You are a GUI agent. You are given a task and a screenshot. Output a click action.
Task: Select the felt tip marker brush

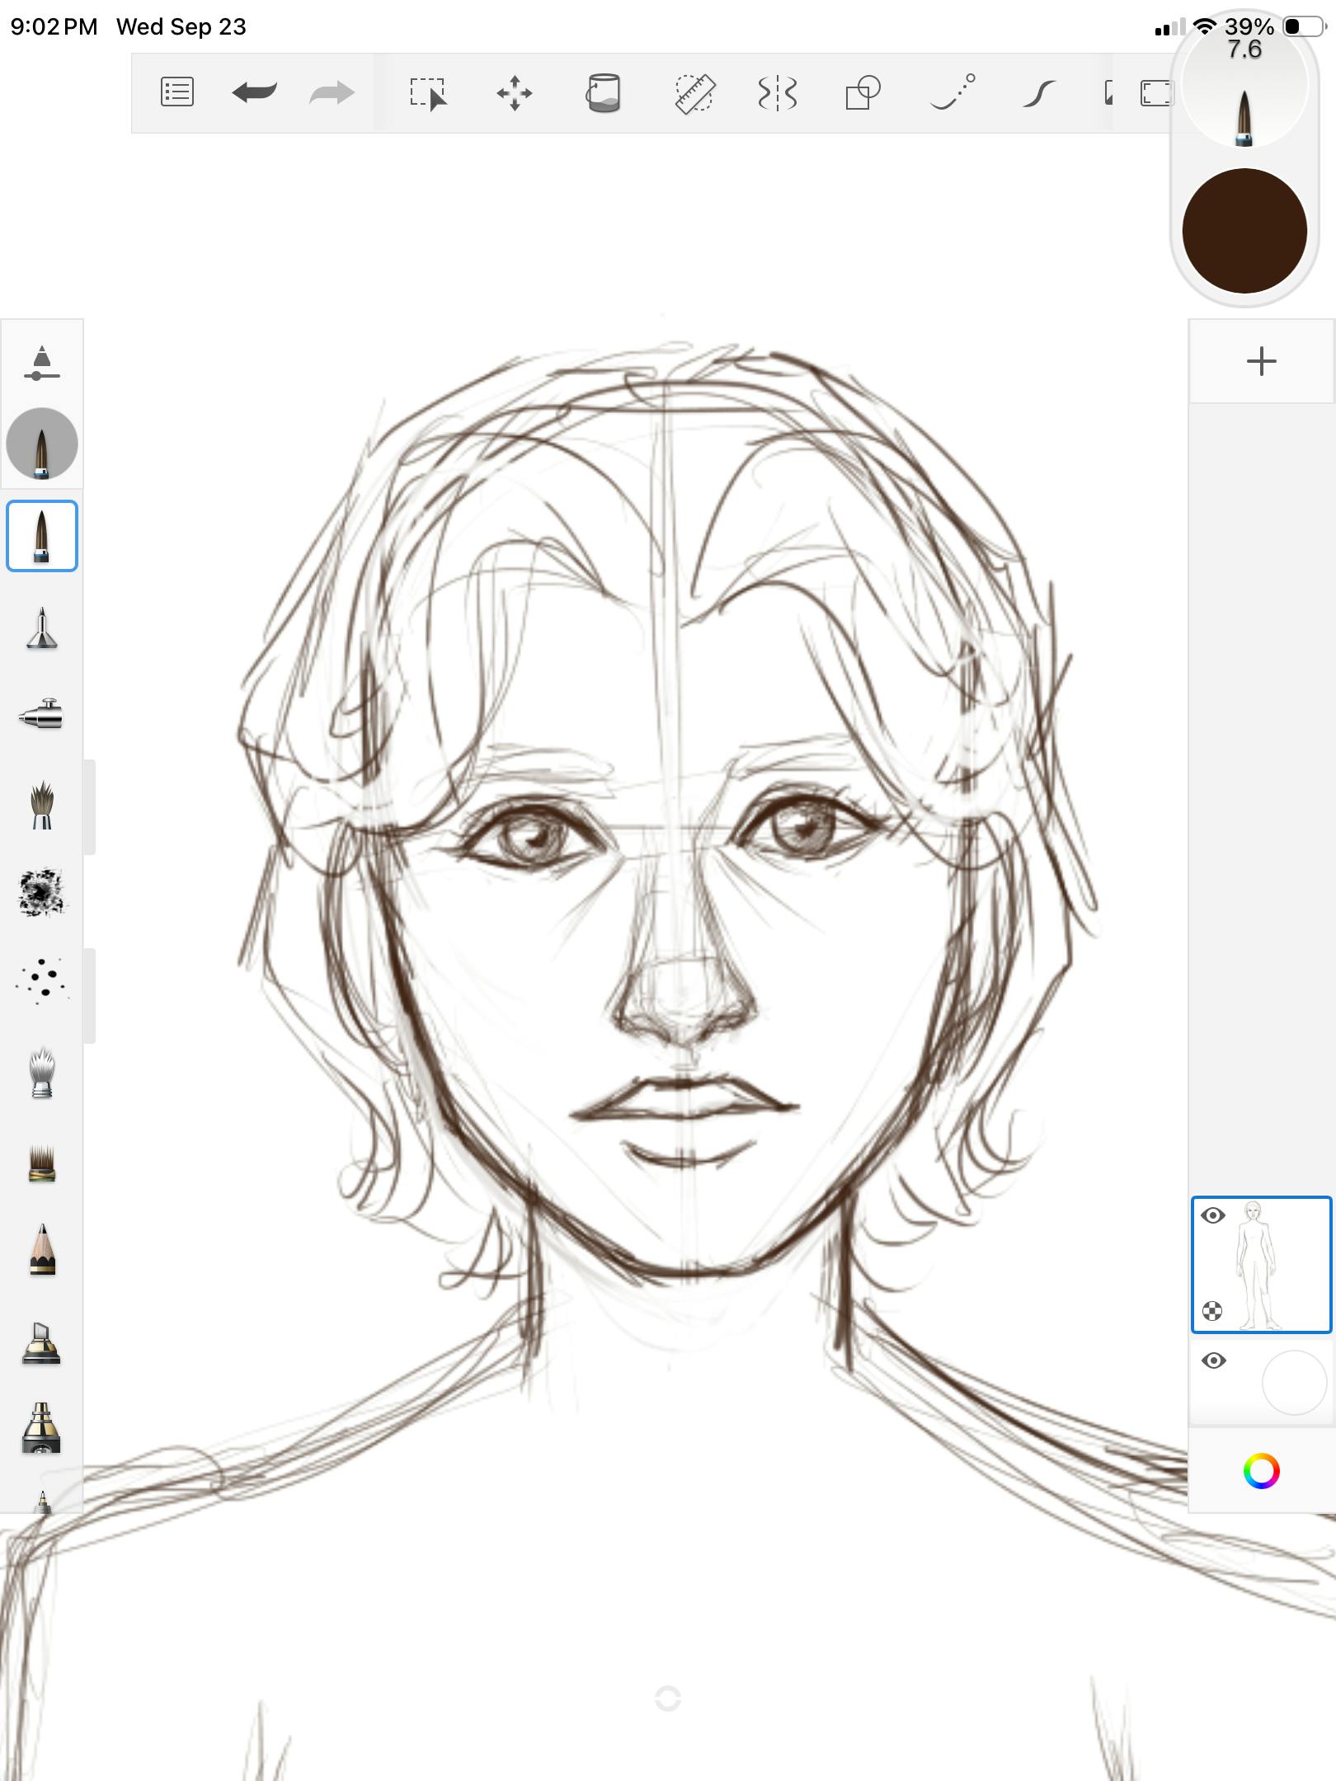click(x=41, y=1428)
